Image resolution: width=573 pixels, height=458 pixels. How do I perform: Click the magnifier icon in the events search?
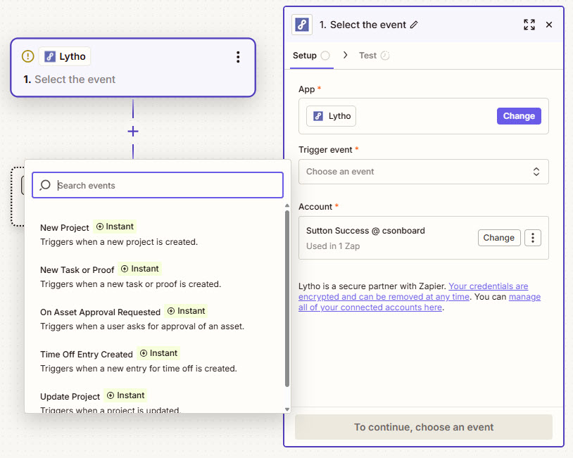(45, 185)
